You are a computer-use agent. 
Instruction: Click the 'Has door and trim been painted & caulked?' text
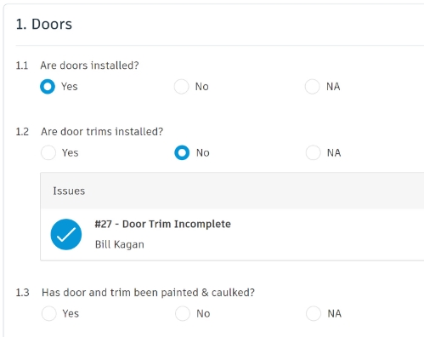tap(148, 293)
